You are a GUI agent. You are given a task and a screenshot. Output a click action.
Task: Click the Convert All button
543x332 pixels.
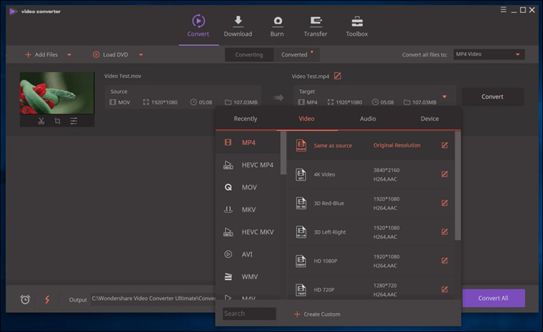[x=492, y=298]
